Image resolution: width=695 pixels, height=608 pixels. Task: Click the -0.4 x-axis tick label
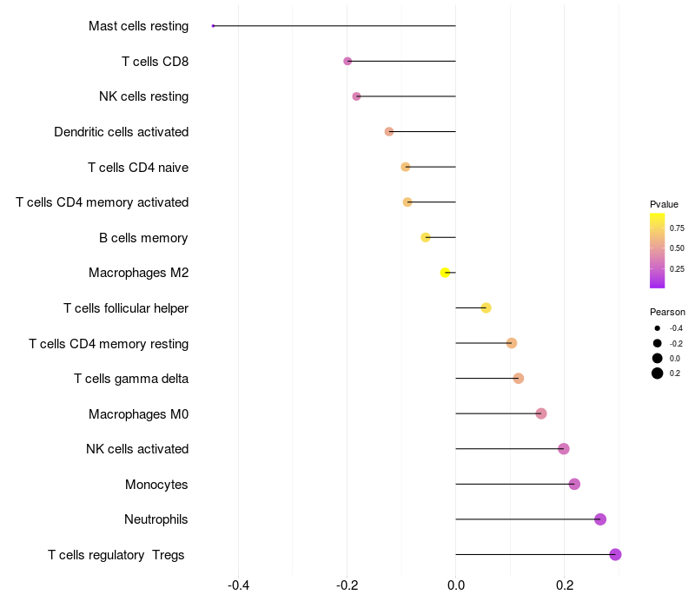pyautogui.click(x=239, y=585)
